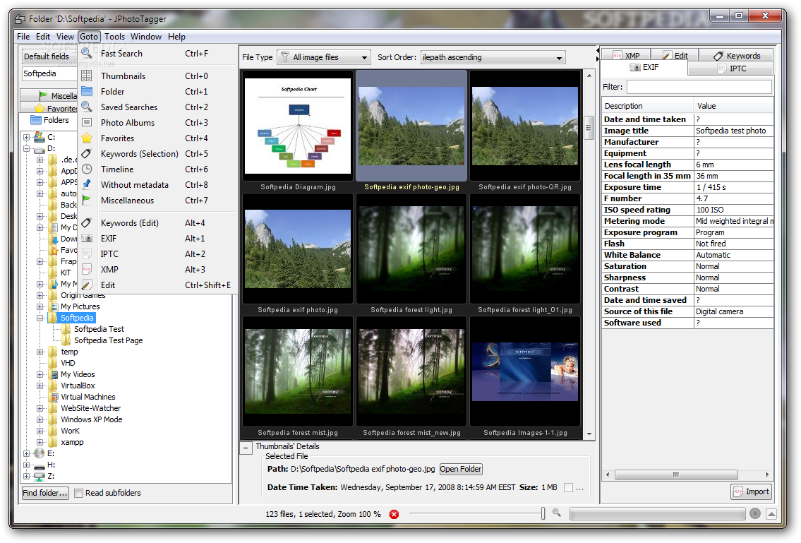The image size is (801, 543).
Task: Click the Keywords (Selection) tag icon
Action: pyautogui.click(x=87, y=153)
